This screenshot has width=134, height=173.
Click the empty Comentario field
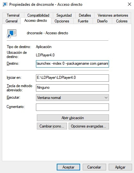point(72,107)
